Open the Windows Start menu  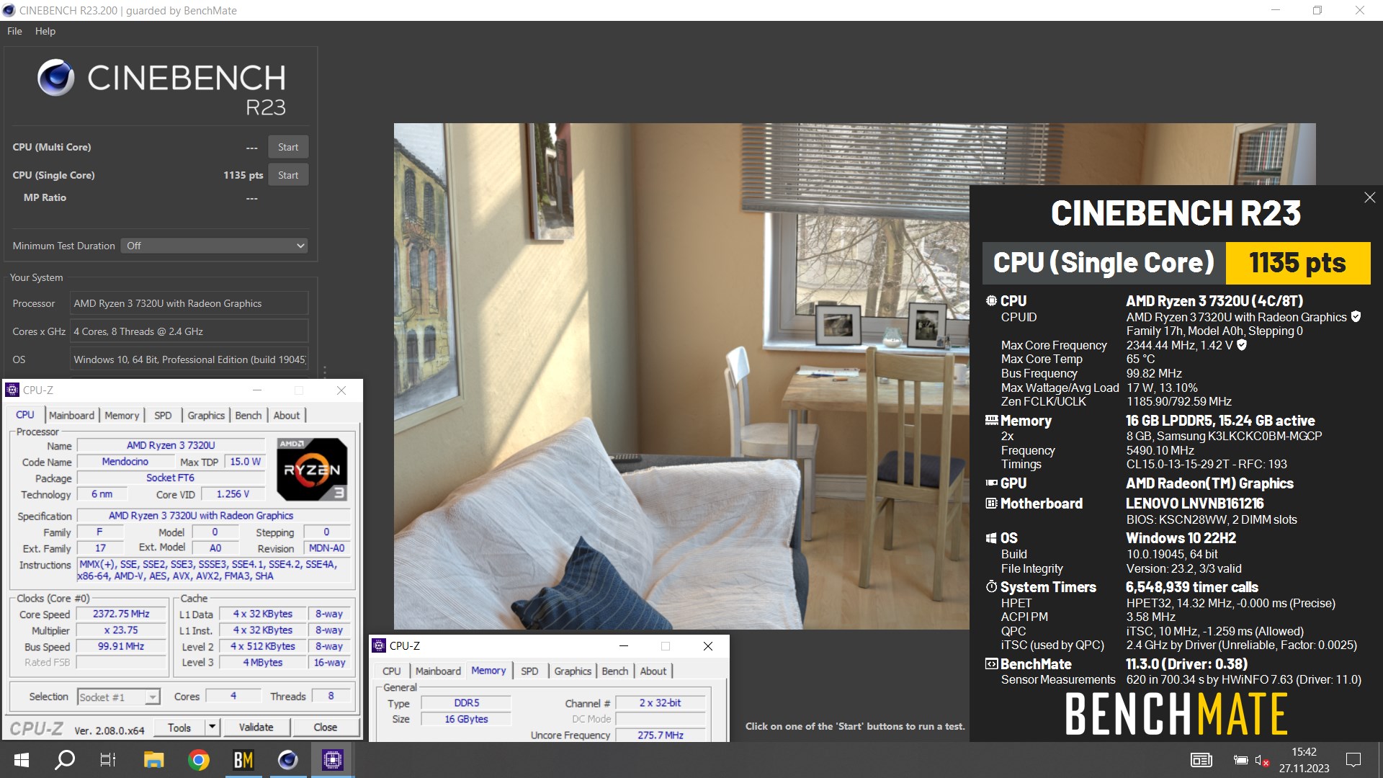(x=22, y=760)
